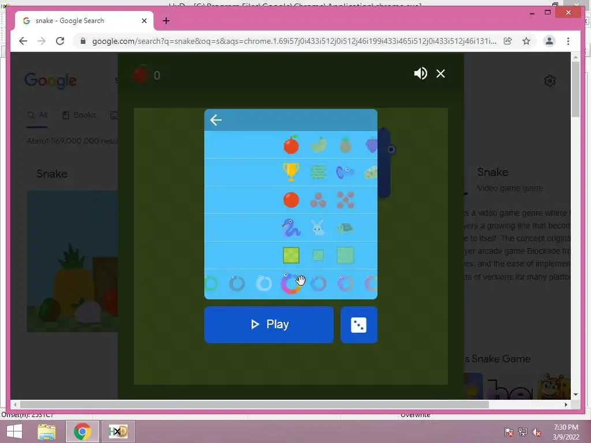Select the banana fruit option

point(318,145)
